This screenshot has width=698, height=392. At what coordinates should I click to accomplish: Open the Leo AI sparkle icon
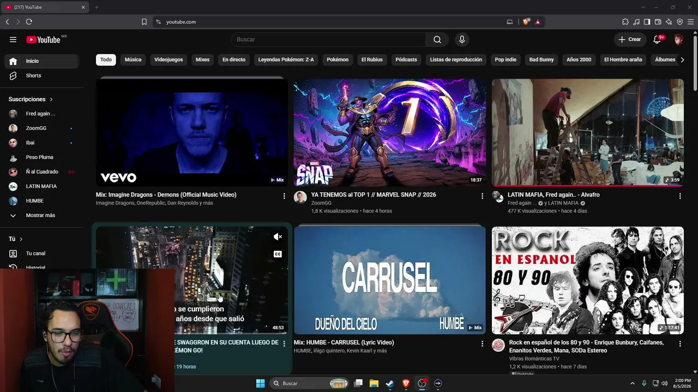pyautogui.click(x=669, y=22)
